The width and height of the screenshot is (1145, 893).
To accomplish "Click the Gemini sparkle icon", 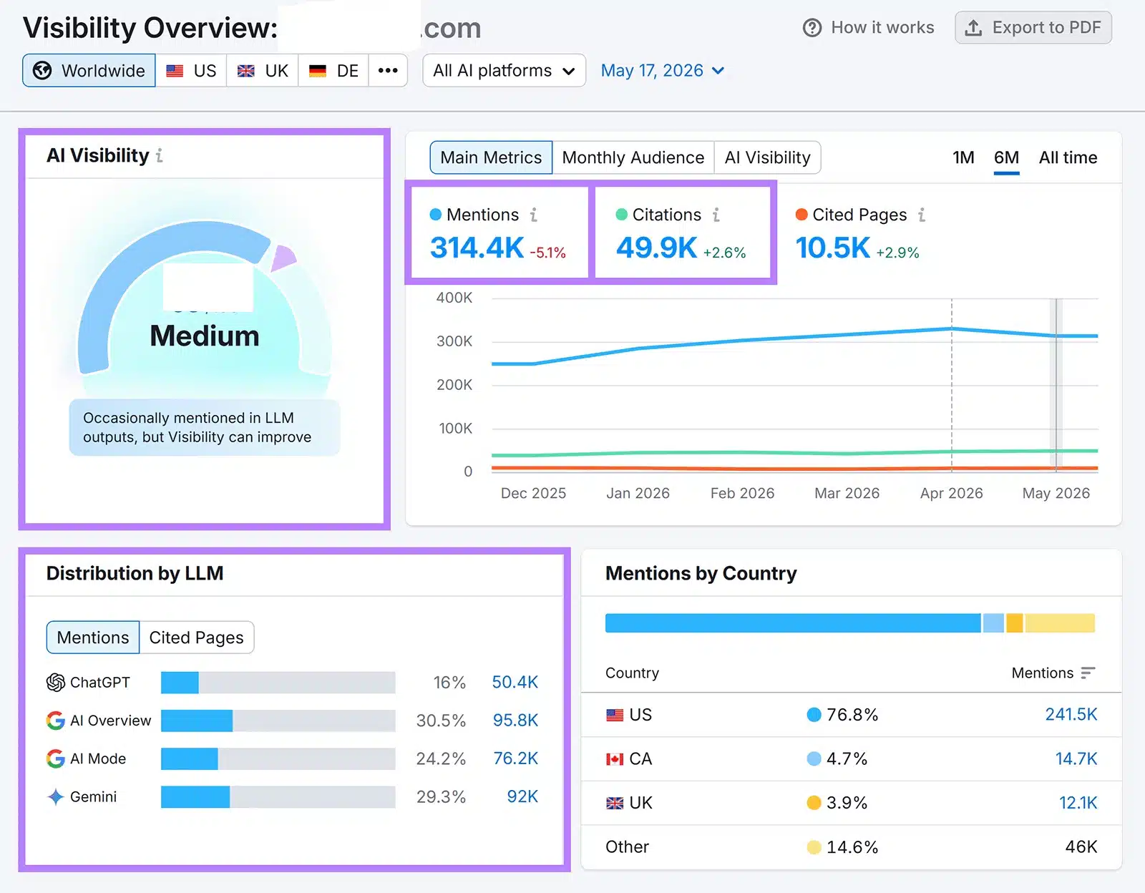I will (x=56, y=796).
